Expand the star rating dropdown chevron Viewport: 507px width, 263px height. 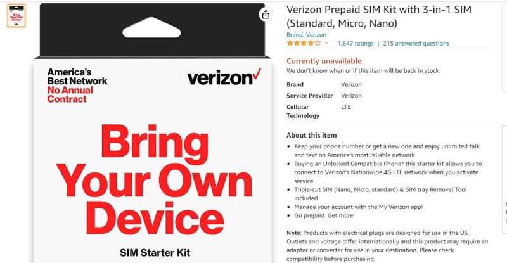(x=326, y=43)
